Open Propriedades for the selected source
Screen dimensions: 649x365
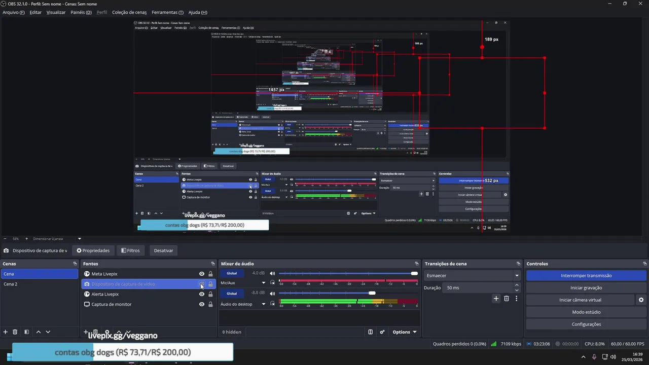[93, 250]
